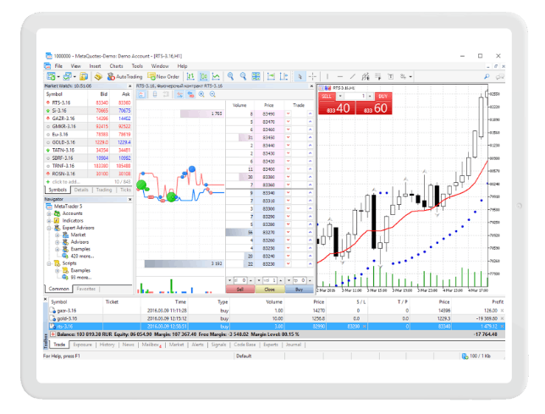This screenshot has width=545, height=414.
Task: Select the Fibonacci retracement tool
Action: tap(377, 76)
